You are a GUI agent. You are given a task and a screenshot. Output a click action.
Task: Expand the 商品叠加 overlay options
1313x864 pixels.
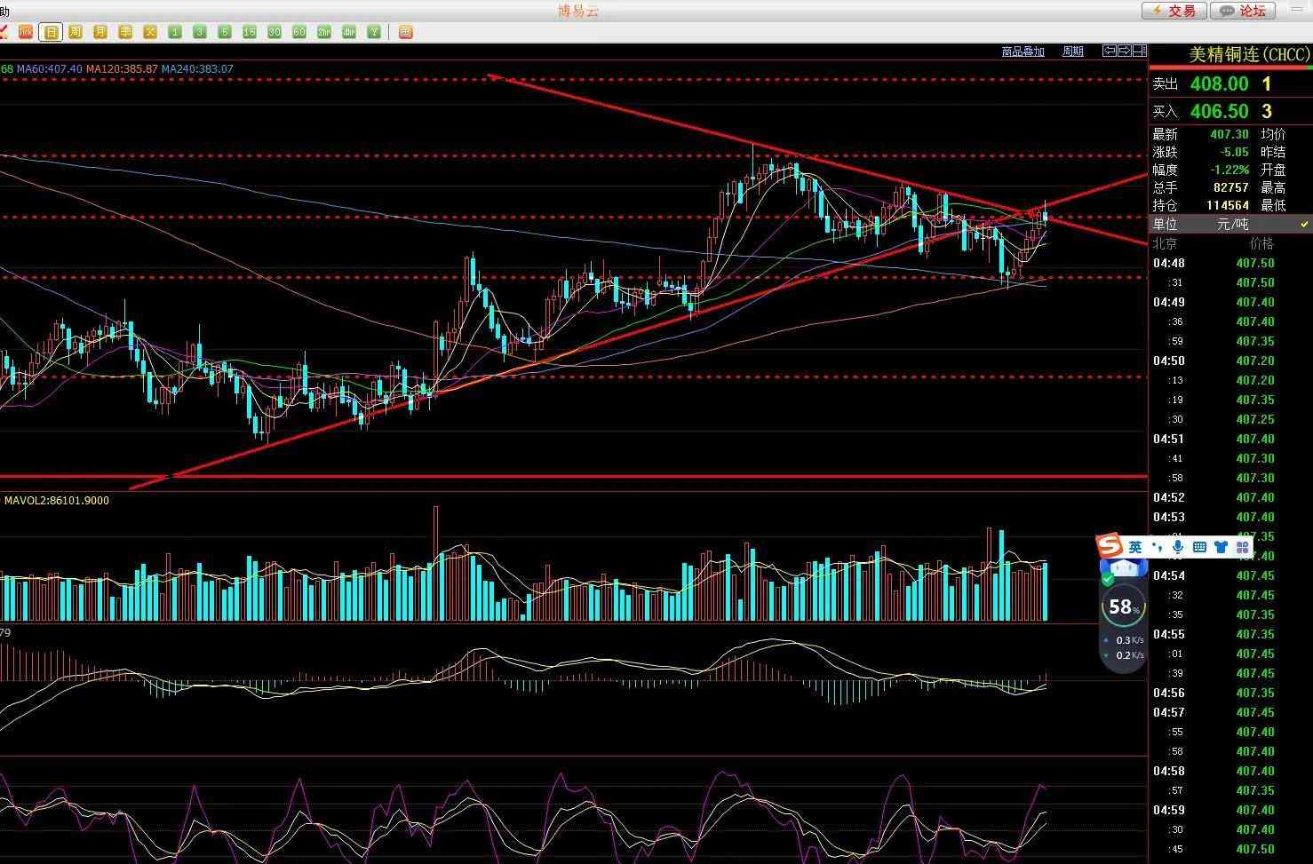click(x=1023, y=52)
